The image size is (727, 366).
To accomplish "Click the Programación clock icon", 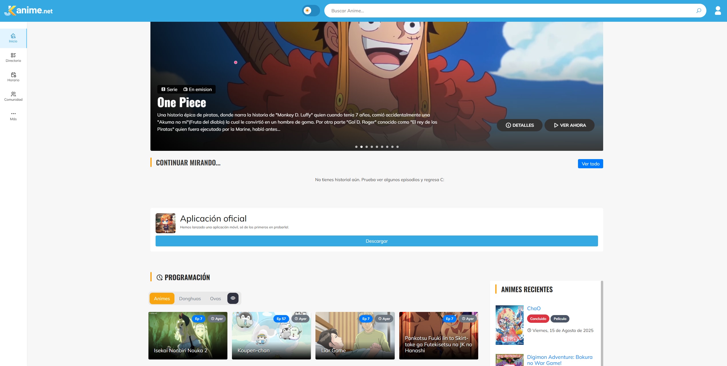I will (x=159, y=277).
